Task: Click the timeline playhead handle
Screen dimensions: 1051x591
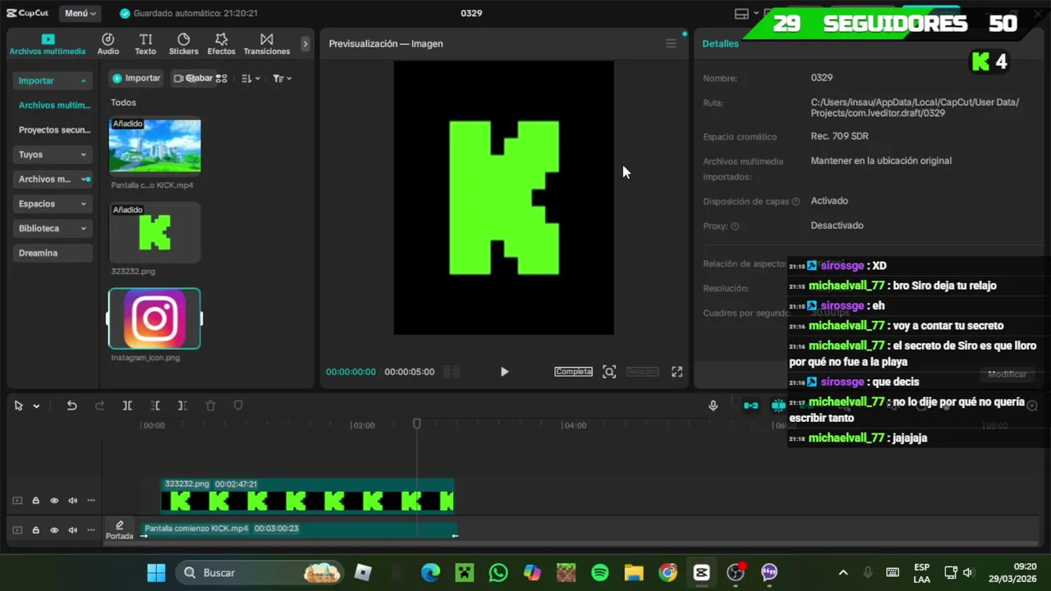Action: 416,424
